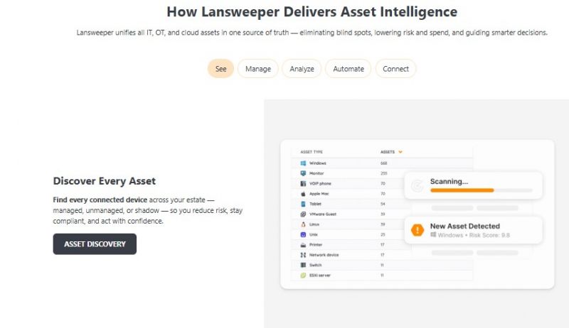Select the 'Unix' row label
This screenshot has height=328, width=569.
point(314,234)
